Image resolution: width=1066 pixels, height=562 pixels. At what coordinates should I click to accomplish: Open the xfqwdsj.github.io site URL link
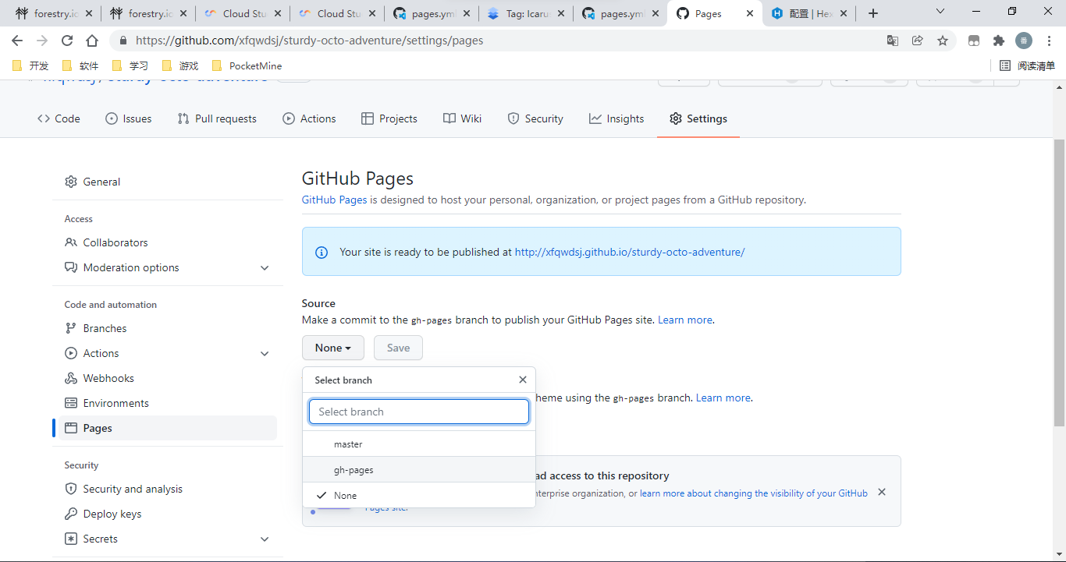tap(630, 252)
